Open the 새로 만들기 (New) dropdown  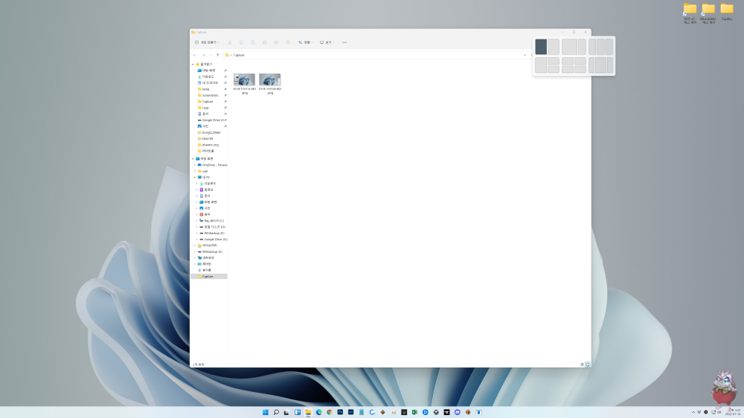click(x=207, y=42)
